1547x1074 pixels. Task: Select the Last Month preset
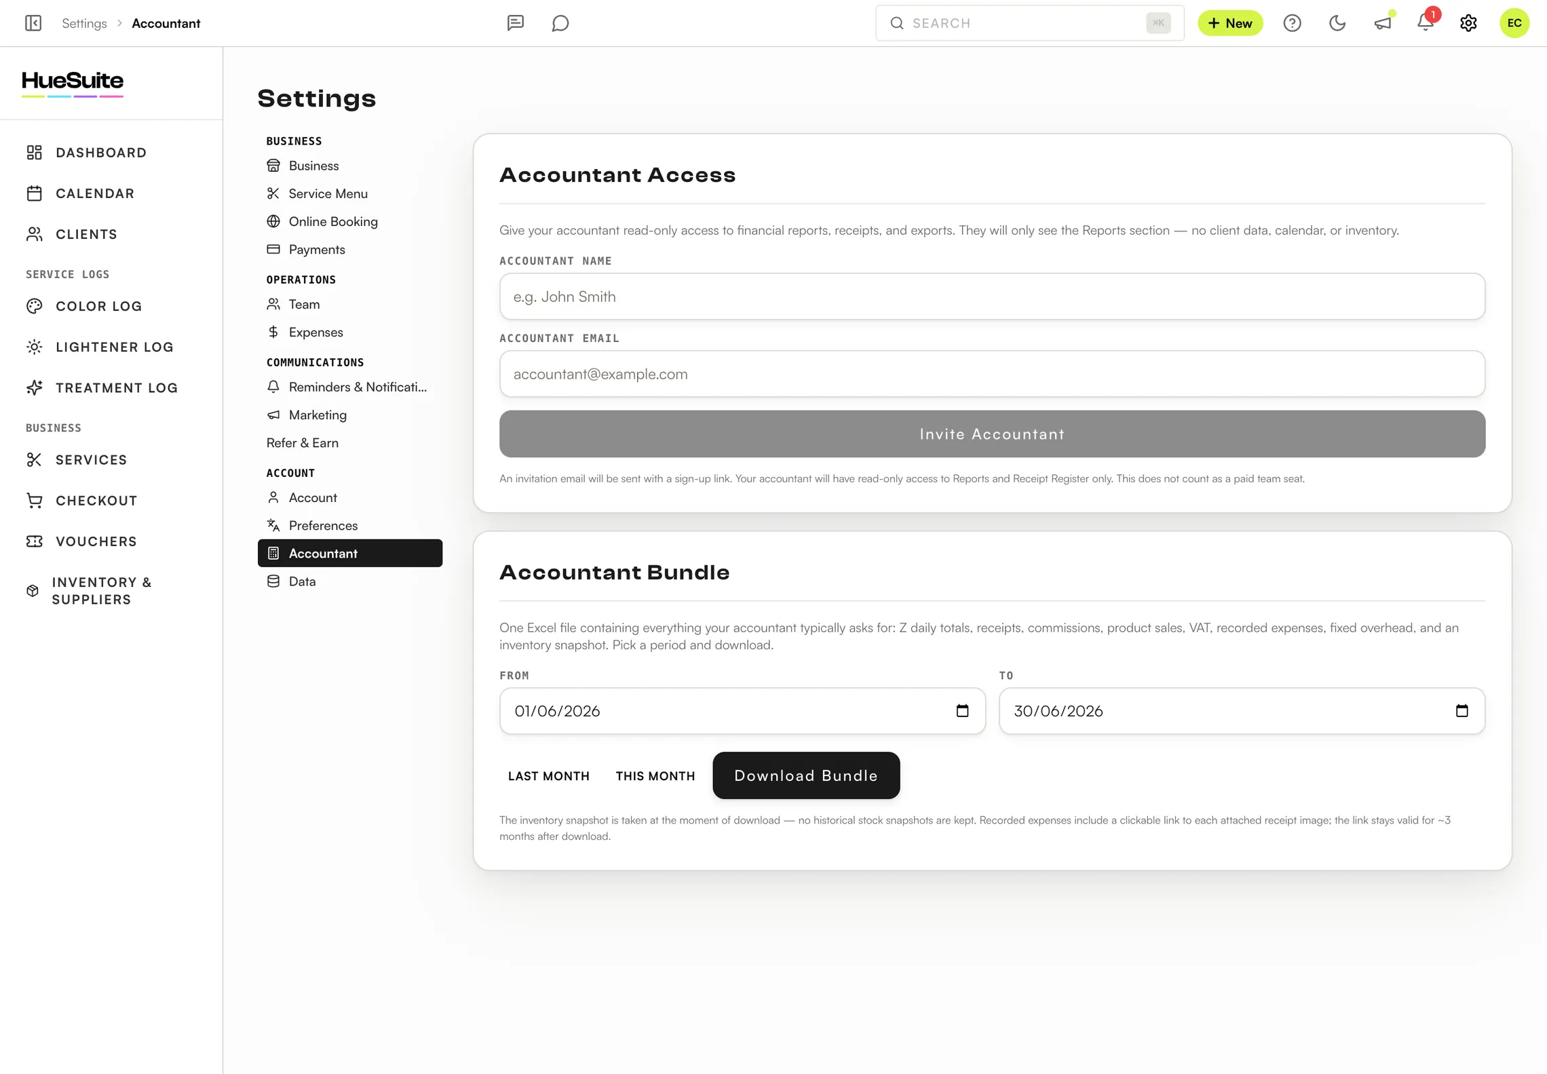[x=549, y=775]
